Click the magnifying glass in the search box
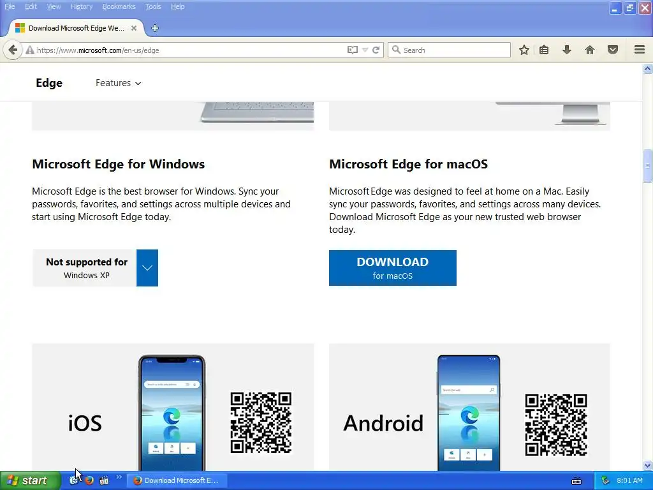 pyautogui.click(x=397, y=50)
